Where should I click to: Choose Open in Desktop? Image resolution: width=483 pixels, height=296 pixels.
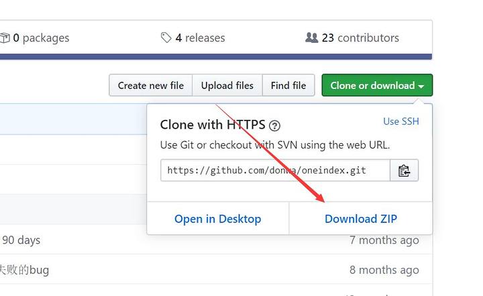click(217, 219)
